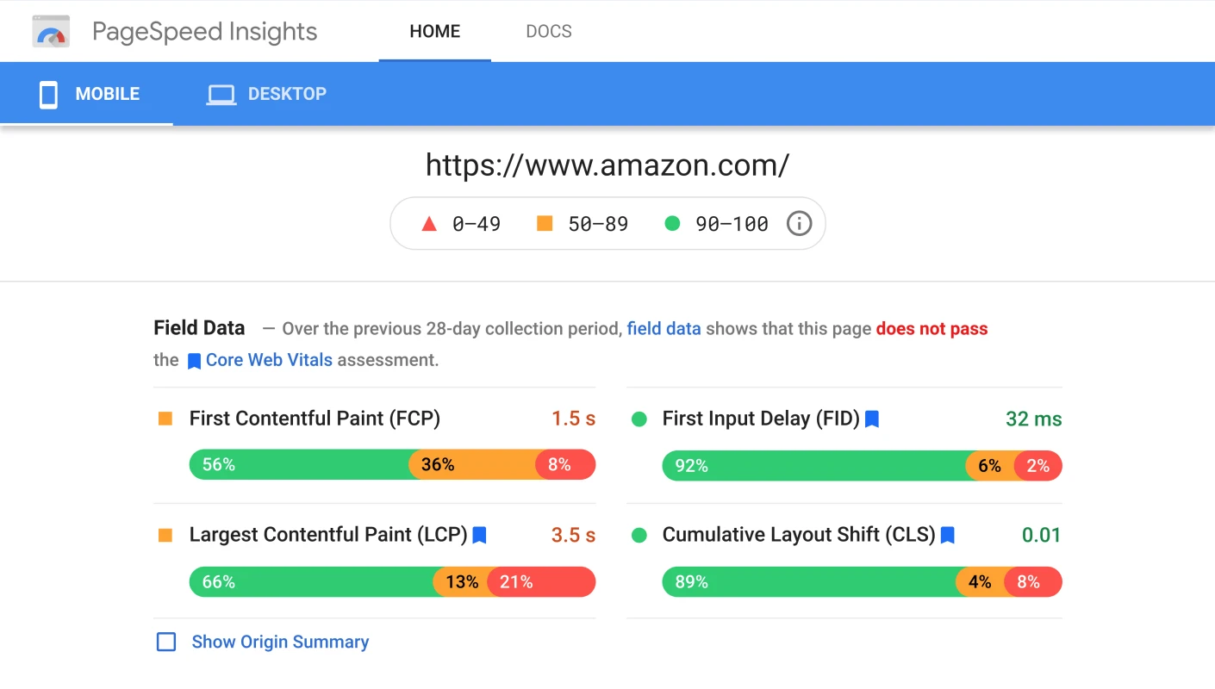The image size is (1215, 689).
Task: Open the Core Web Vitals link
Action: (x=269, y=360)
